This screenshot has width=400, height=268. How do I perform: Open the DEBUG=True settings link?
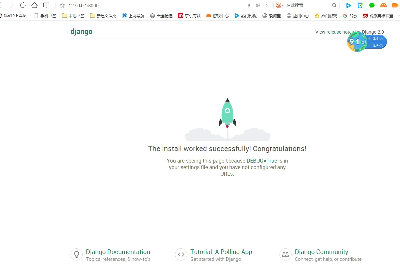(x=262, y=161)
